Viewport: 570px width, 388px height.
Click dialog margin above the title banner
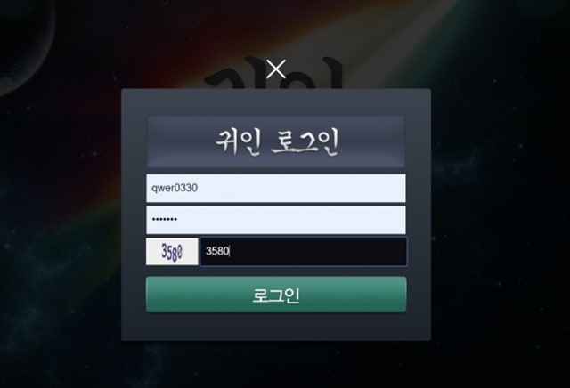pyautogui.click(x=276, y=102)
